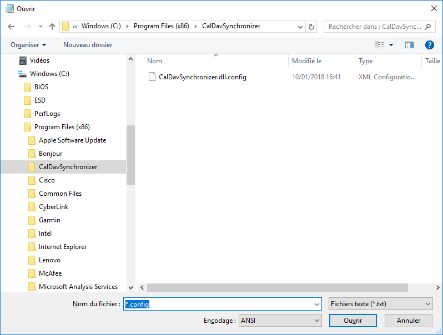This screenshot has height=335, width=443.
Task: Show hidden breadcrumb path chevrons
Action: tap(75, 27)
